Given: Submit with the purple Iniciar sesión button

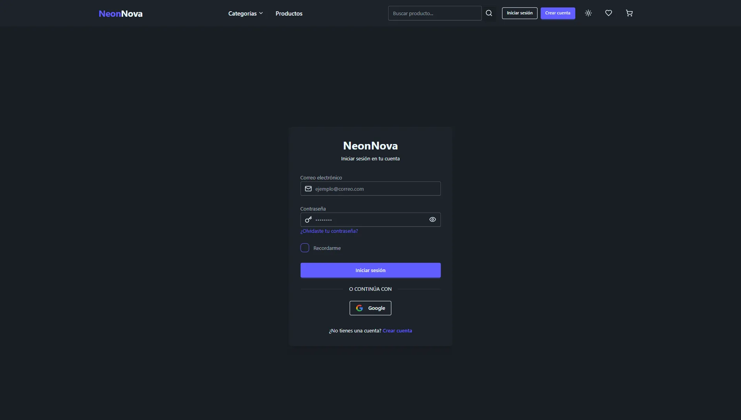Looking at the screenshot, I should click(x=370, y=270).
